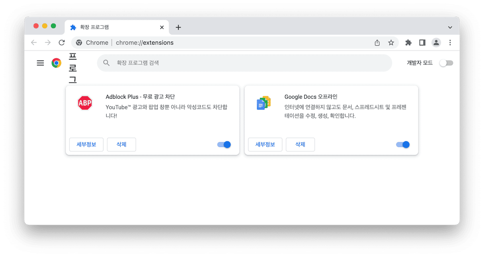Click the Chrome logo beside the menu

(x=57, y=63)
